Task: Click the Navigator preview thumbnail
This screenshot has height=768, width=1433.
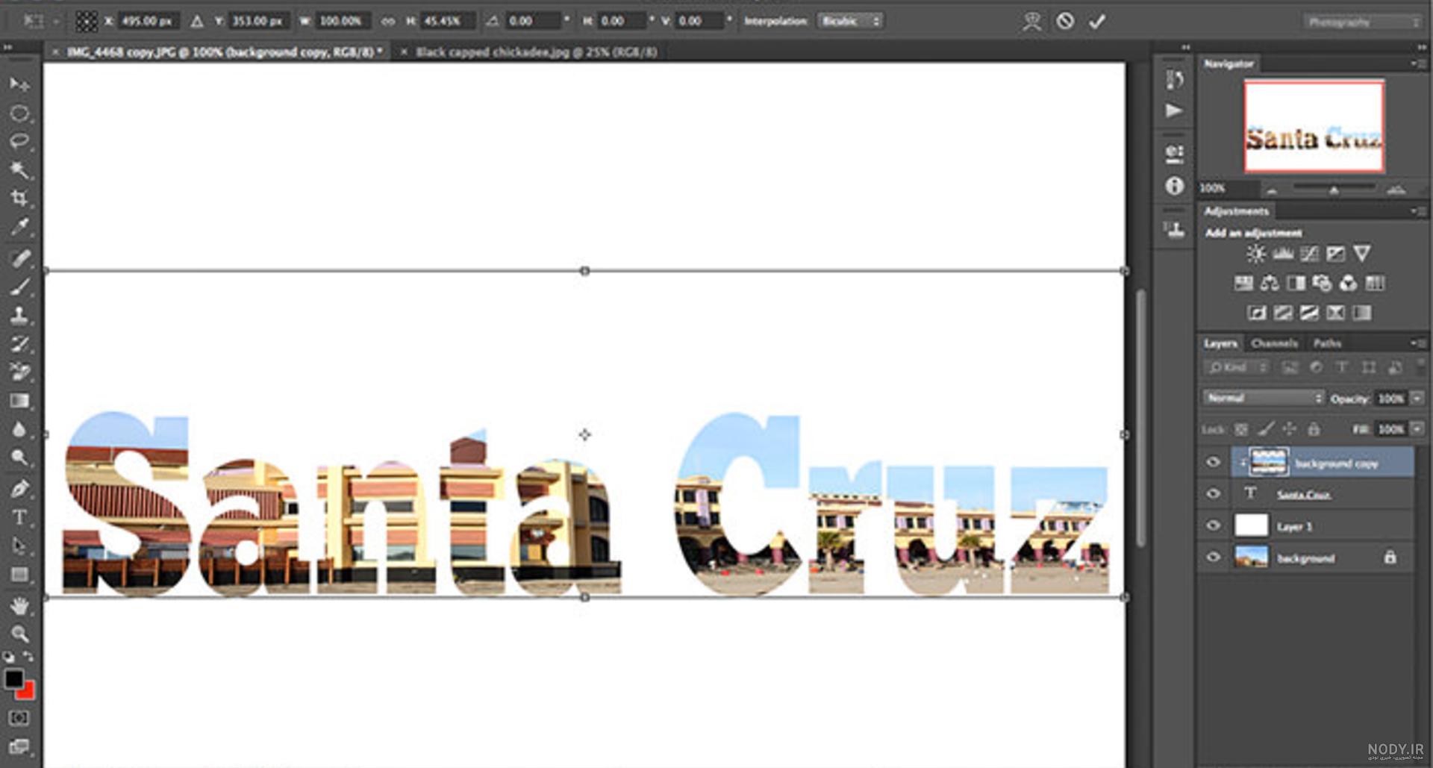Action: (x=1314, y=127)
